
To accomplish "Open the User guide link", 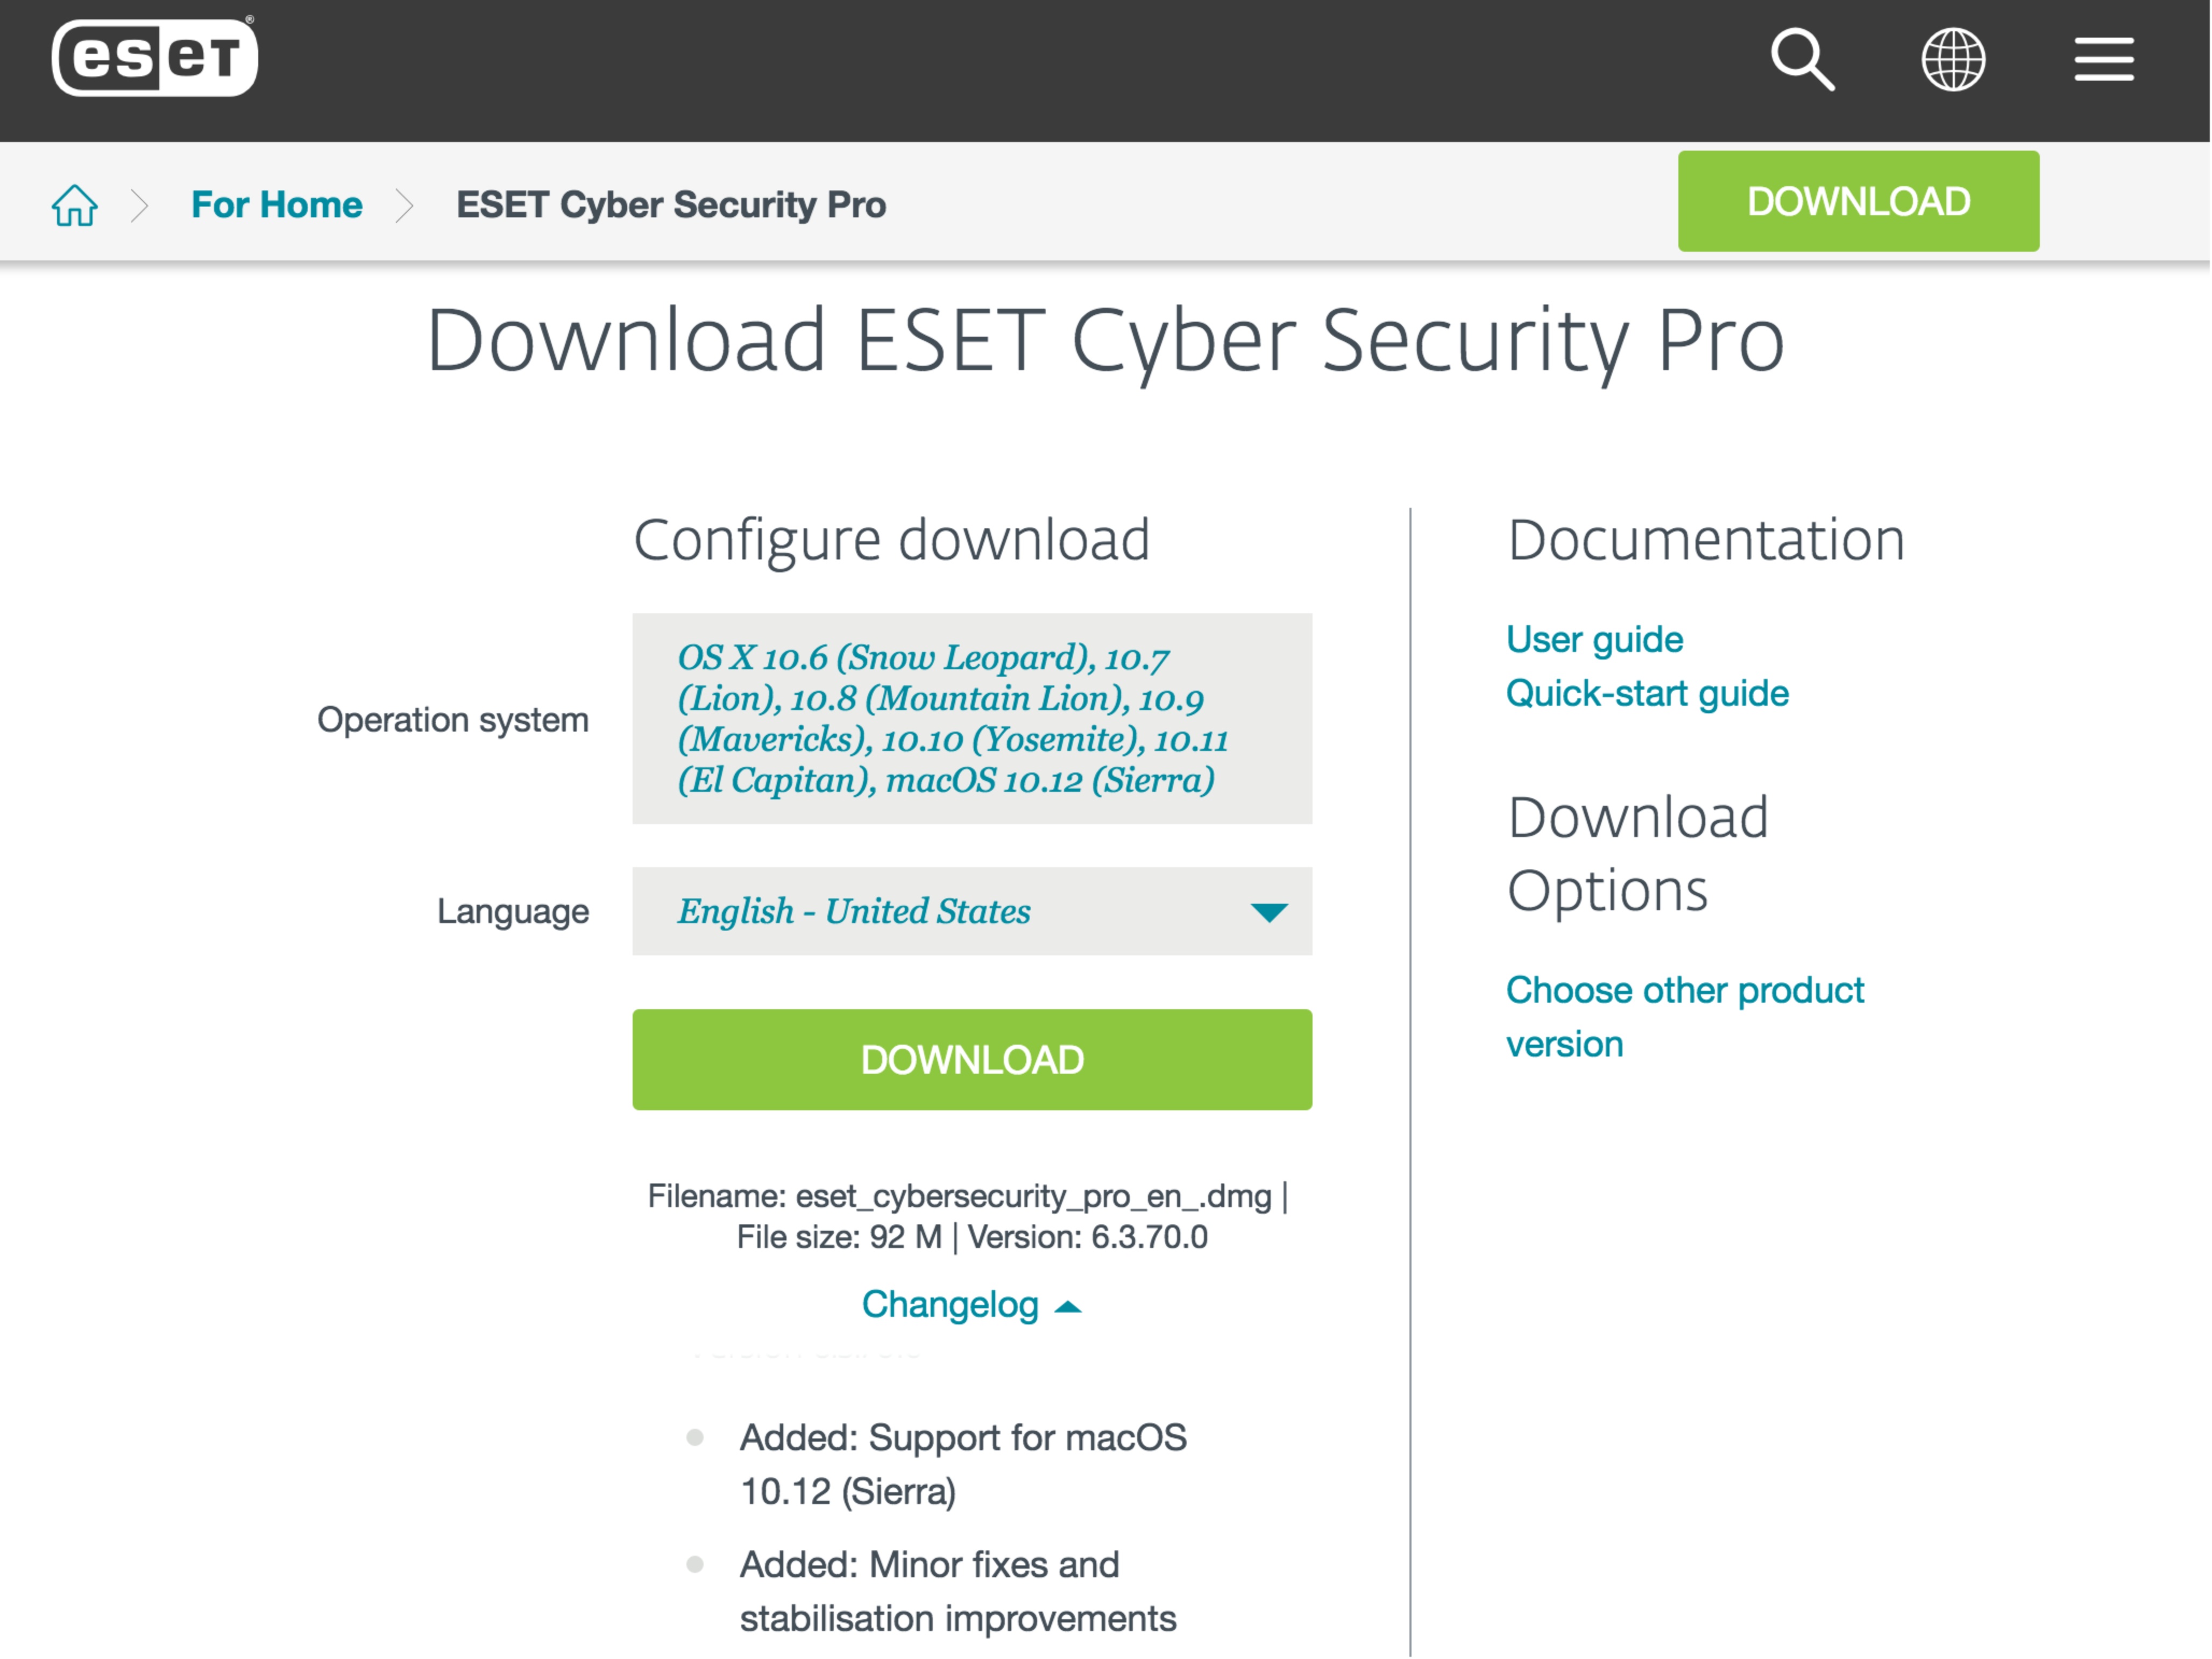I will (1594, 639).
